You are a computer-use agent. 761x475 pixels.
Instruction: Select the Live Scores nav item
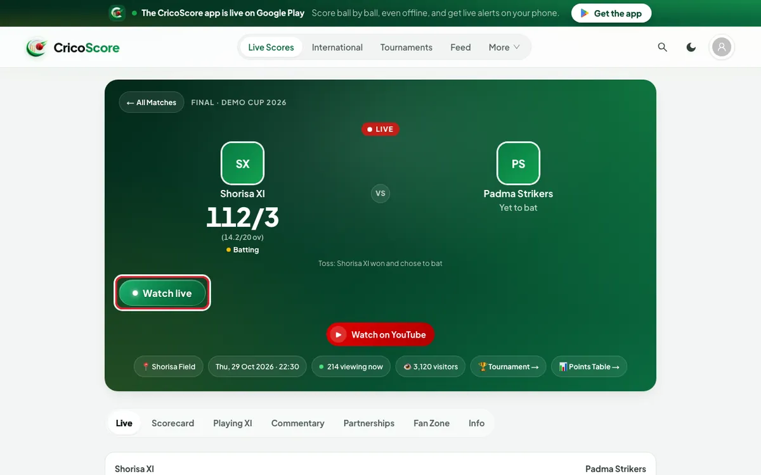[x=271, y=47]
